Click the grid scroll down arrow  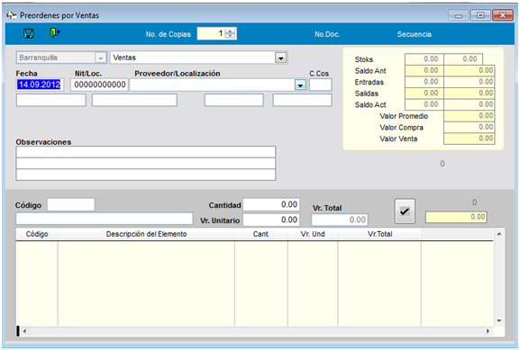click(498, 320)
